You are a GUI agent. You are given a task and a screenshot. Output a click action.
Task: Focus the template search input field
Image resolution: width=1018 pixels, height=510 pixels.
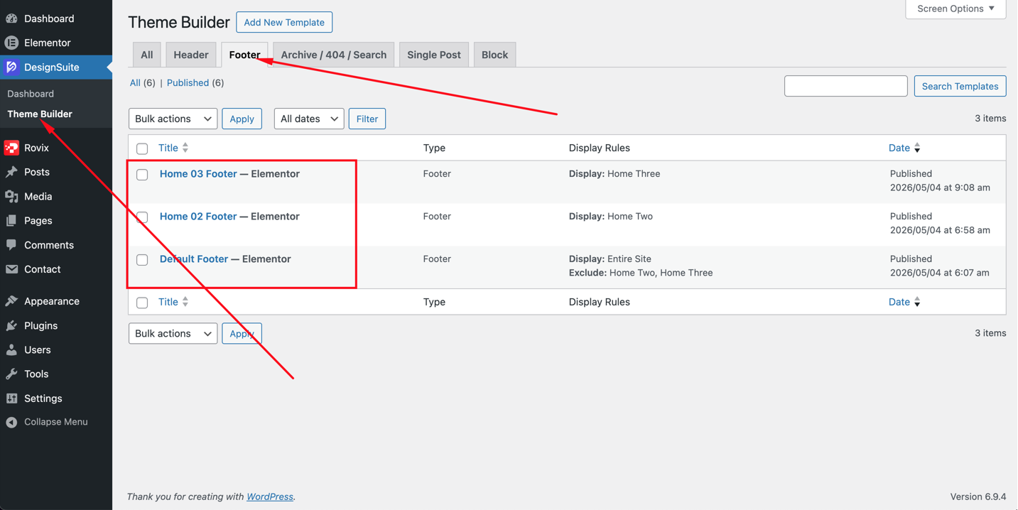[845, 86]
